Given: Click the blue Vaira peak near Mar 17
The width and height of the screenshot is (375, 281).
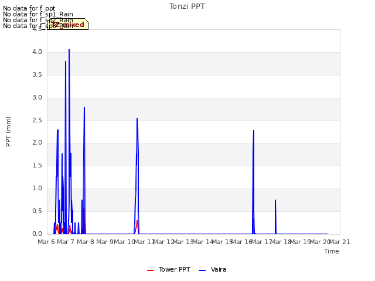Looking at the screenshot, I should [x=254, y=131].
